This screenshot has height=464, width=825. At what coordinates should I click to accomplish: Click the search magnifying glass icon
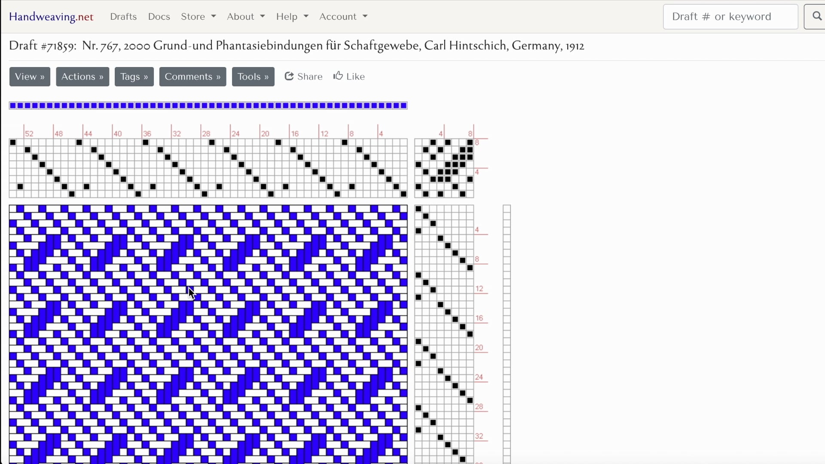tap(816, 16)
